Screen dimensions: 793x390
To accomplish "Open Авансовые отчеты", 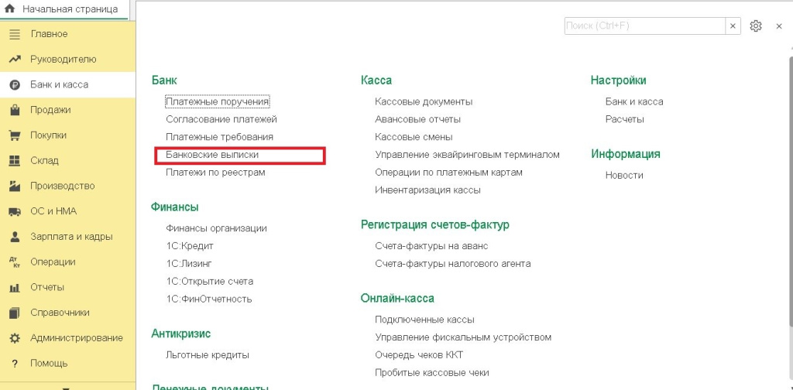I will [x=417, y=119].
